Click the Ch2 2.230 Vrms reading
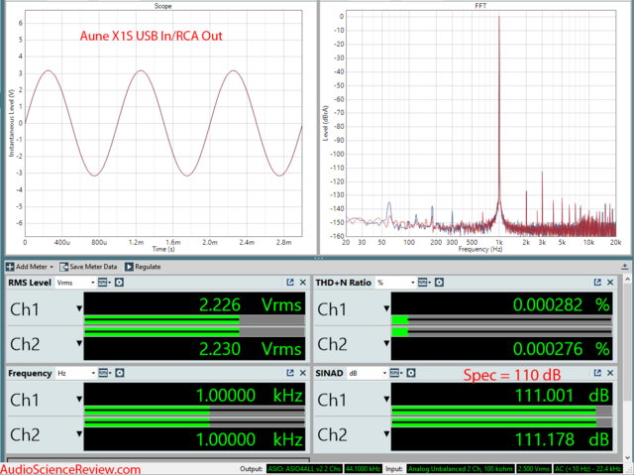The width and height of the screenshot is (634, 475). point(251,349)
